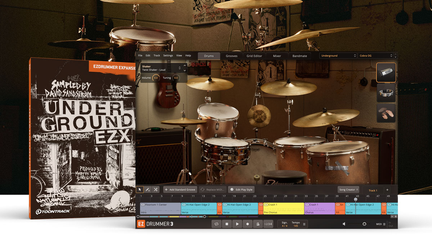Viewport: 432px width, 243px height.
Task: Open the Help menu
Action: click(188, 55)
